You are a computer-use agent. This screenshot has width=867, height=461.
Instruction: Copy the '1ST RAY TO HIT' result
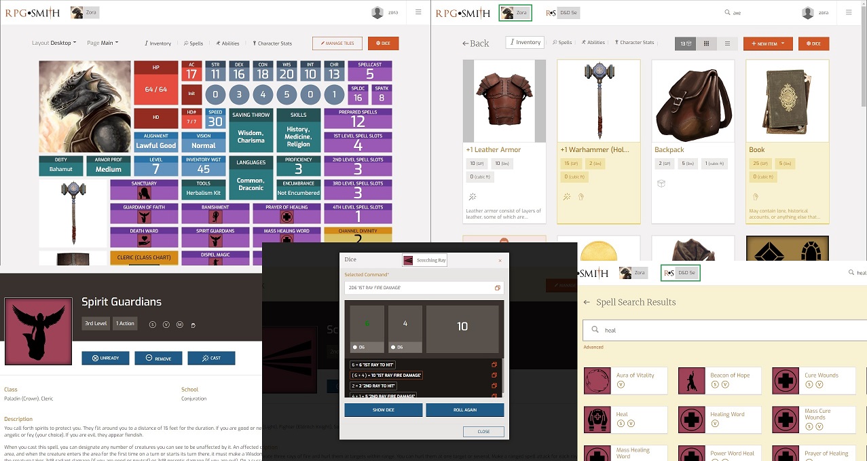(x=494, y=365)
